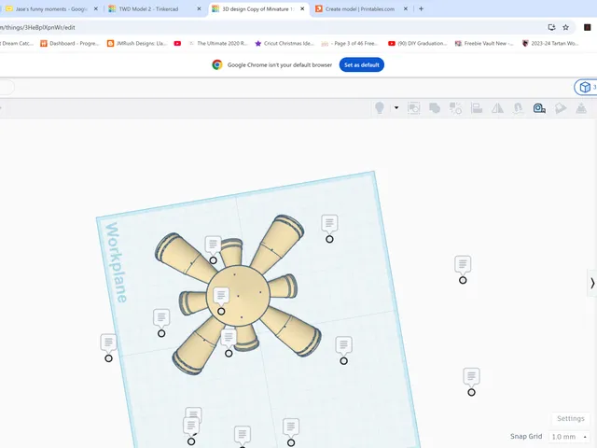597x448 pixels.
Task: Open the Page 3 of 46 Free... bookmark
Action: tap(351, 44)
